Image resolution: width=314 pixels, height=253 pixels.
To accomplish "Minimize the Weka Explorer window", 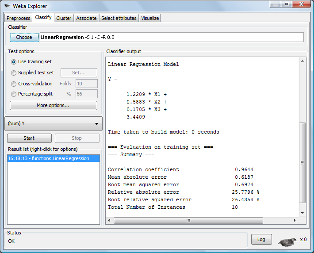I will click(x=276, y=4).
